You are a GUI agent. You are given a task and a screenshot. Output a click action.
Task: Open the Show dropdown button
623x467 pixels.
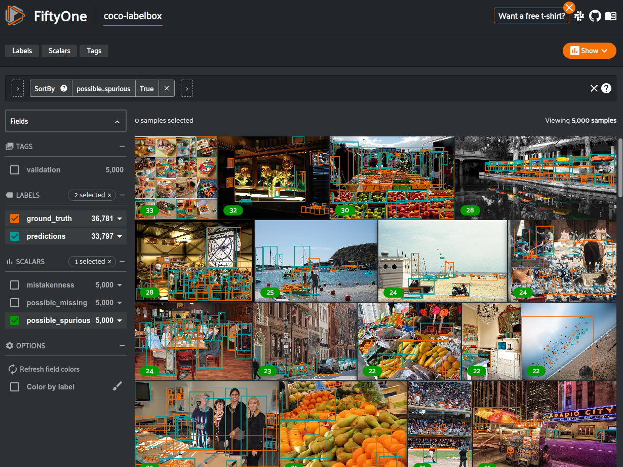coord(589,51)
